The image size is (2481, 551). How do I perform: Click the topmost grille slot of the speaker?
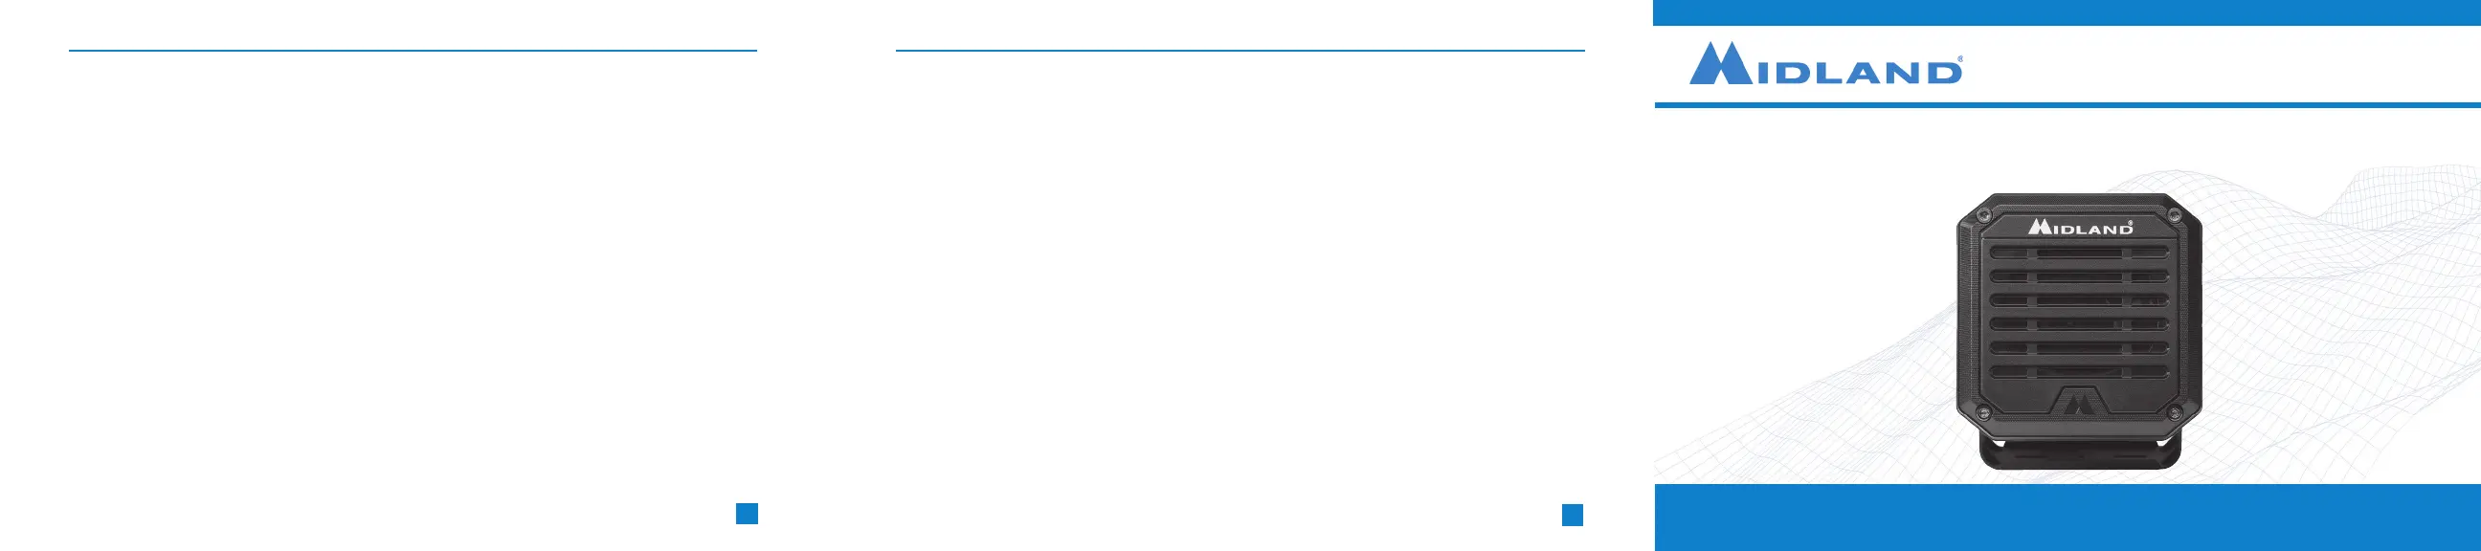point(2078,253)
